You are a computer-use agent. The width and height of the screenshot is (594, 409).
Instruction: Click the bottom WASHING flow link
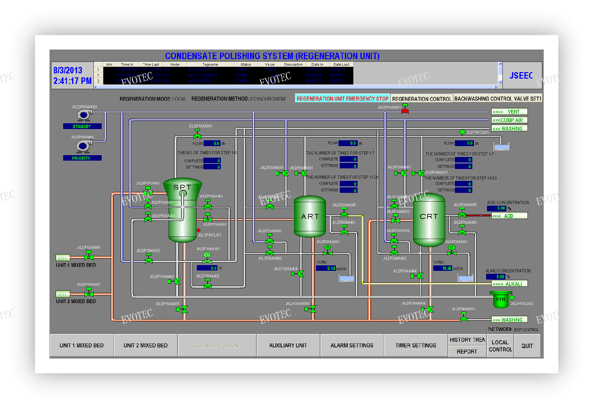click(510, 320)
